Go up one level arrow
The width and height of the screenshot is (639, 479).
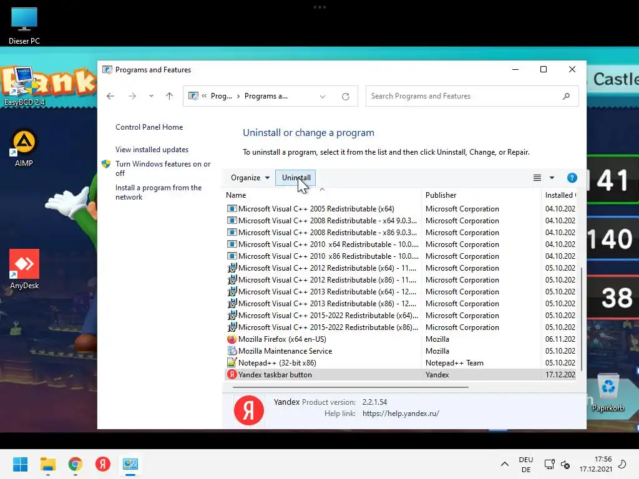pos(169,96)
